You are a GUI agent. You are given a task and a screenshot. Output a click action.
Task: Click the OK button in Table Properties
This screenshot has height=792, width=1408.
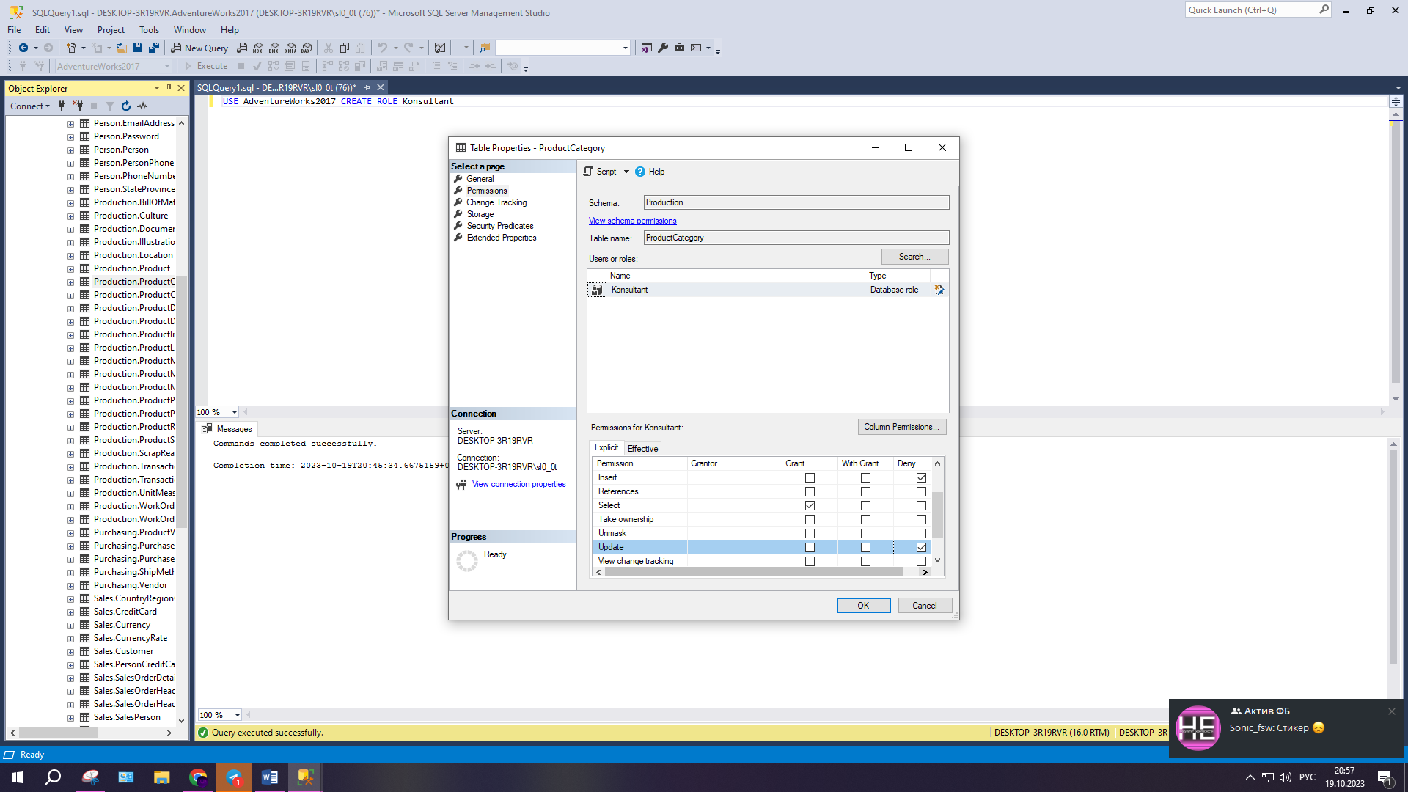[863, 606]
